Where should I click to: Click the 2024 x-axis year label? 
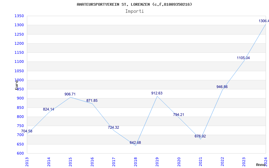click(266, 162)
